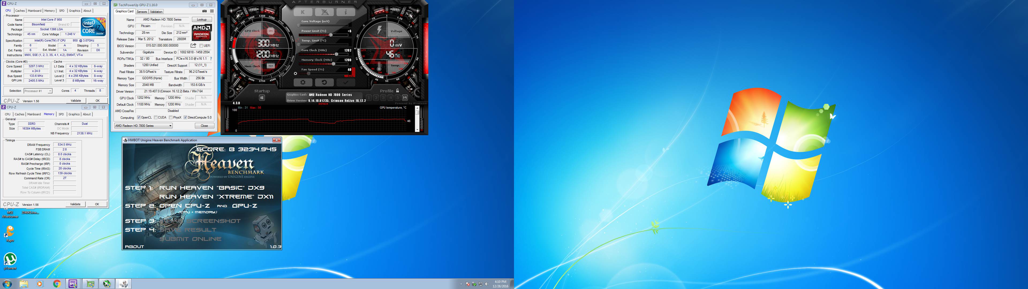Open MSI Afterburner desktop shortcut
Image resolution: width=1028 pixels, height=289 pixels.
click(x=10, y=214)
